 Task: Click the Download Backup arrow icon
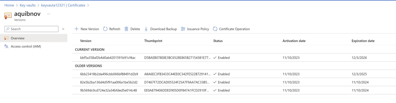[x=146, y=29]
